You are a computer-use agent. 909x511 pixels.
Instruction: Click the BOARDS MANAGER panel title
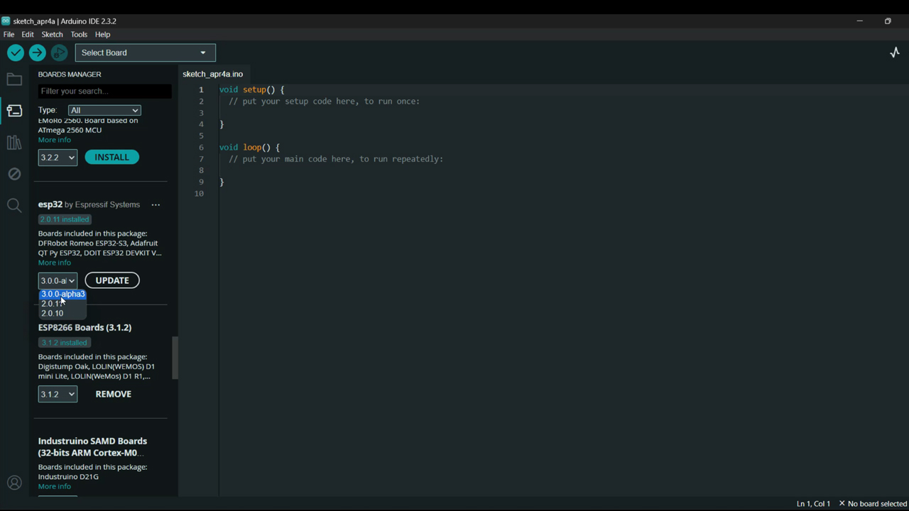[x=70, y=74]
